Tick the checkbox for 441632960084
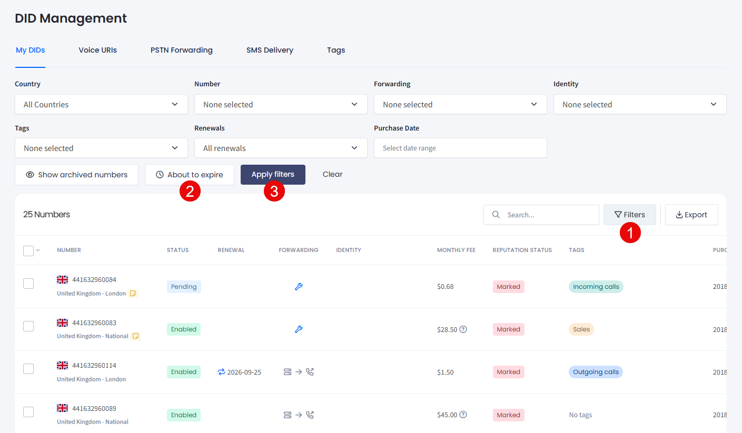This screenshot has height=433, width=742. pyautogui.click(x=28, y=284)
